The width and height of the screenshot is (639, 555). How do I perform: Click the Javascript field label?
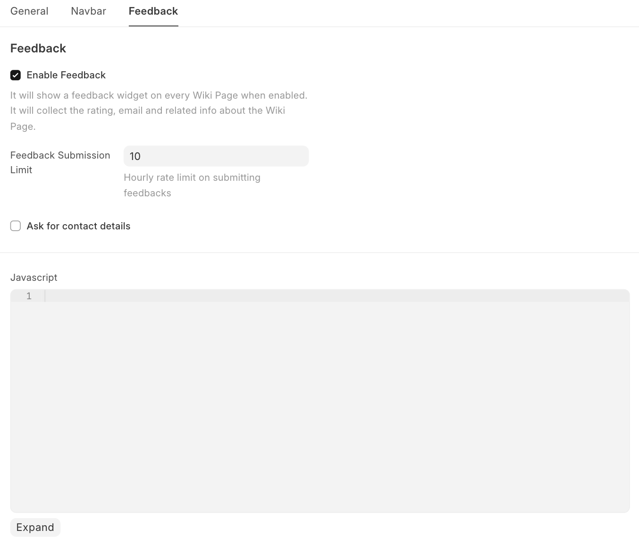point(34,277)
